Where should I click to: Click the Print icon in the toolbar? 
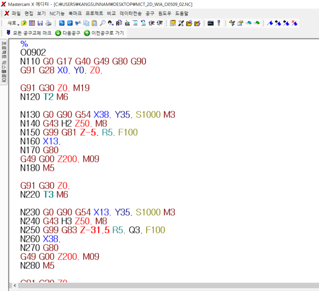point(48,23)
